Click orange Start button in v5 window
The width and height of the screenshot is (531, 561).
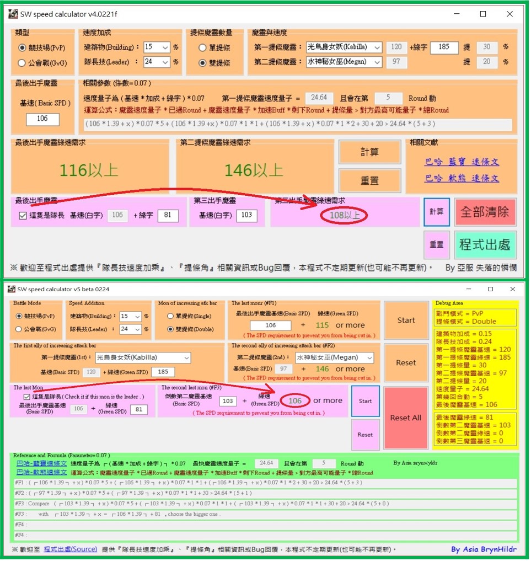[406, 320]
